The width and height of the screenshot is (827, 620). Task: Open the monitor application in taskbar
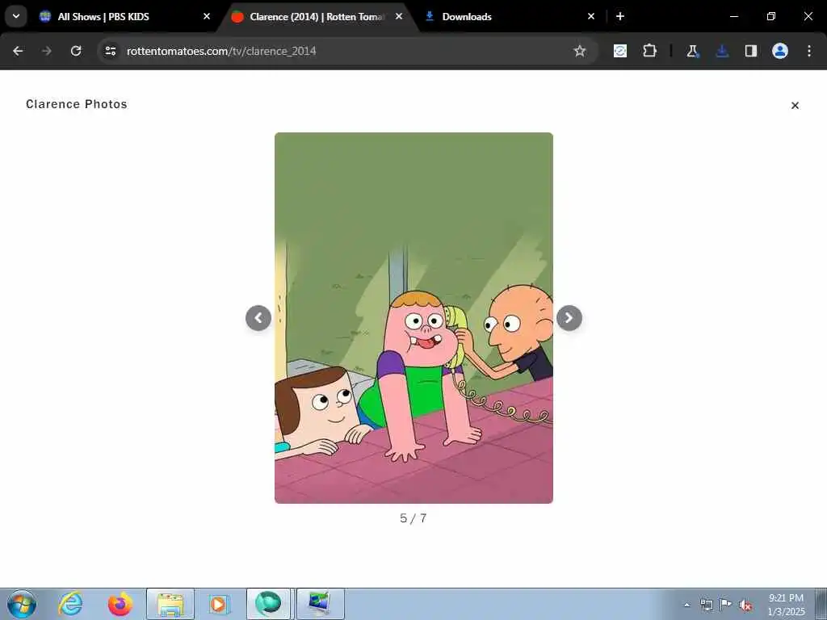tap(320, 604)
